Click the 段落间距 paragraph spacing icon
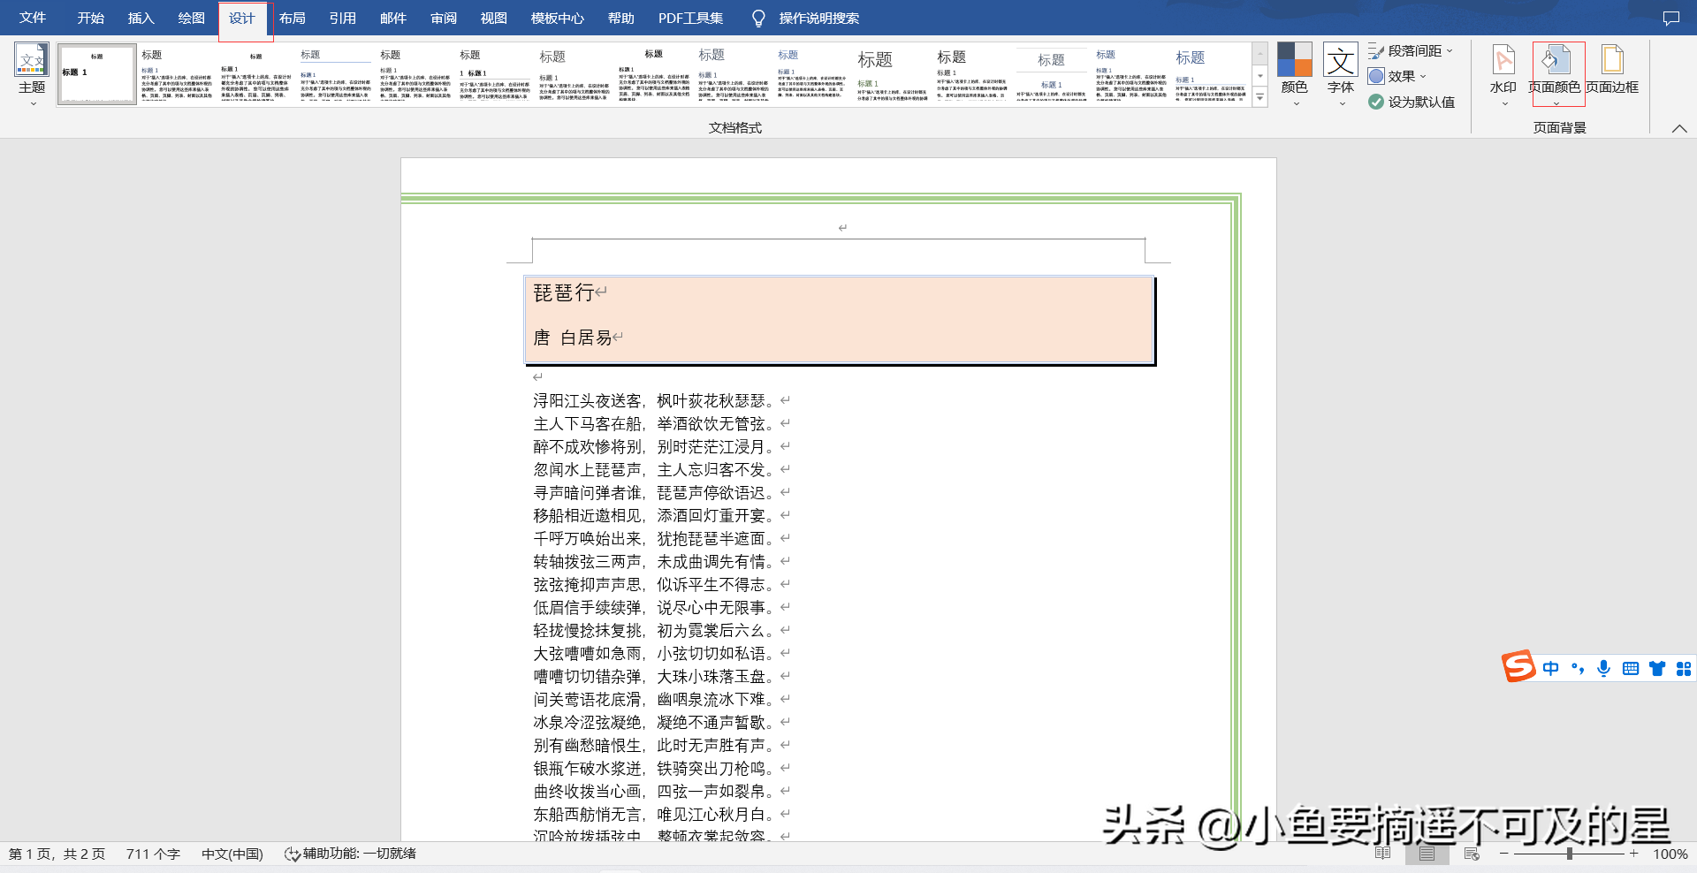This screenshot has height=873, width=1697. (1376, 51)
